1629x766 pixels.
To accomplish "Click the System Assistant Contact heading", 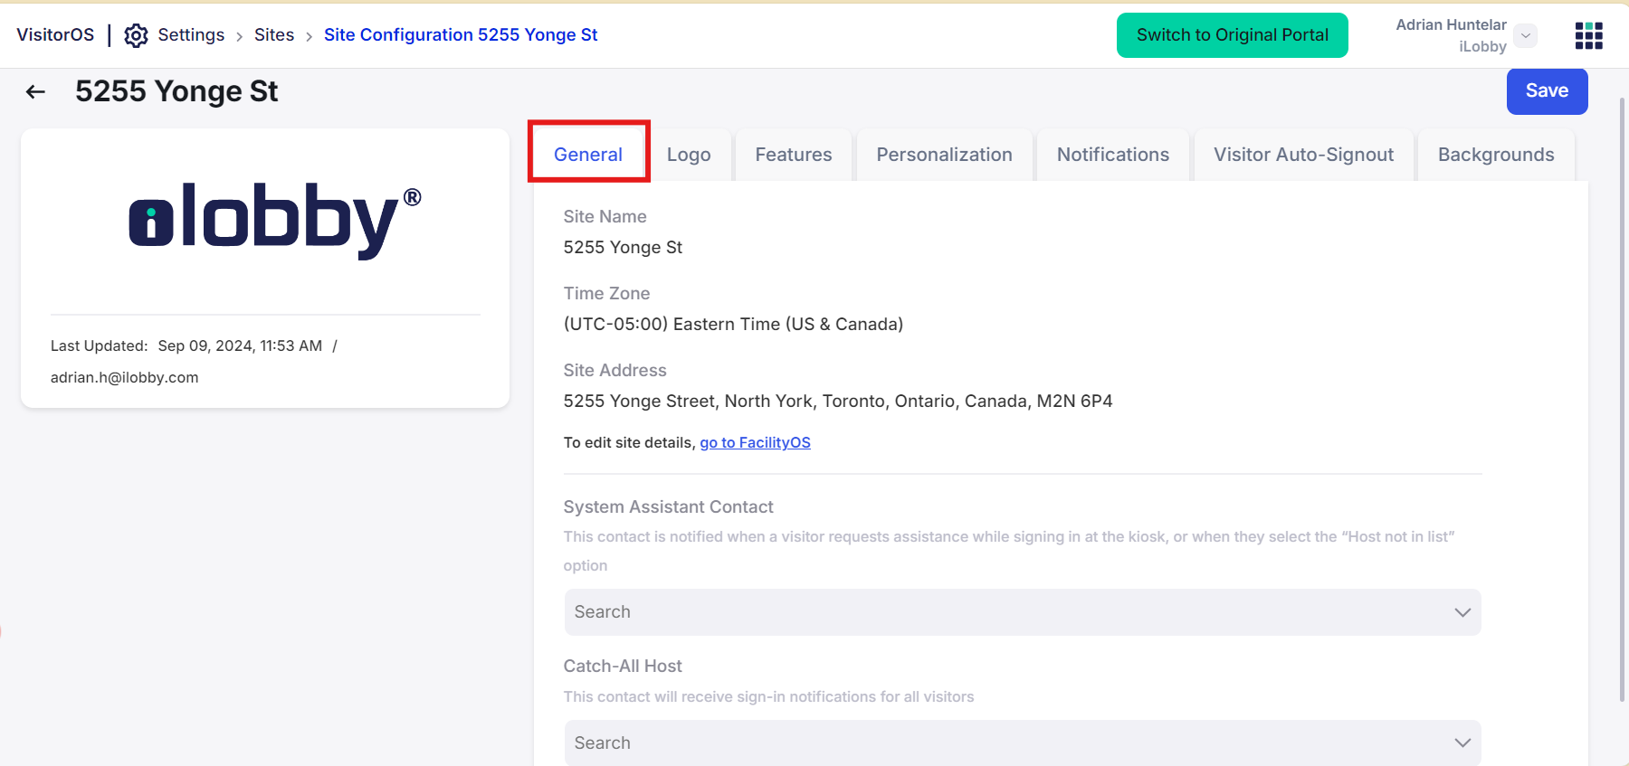I will coord(668,507).
